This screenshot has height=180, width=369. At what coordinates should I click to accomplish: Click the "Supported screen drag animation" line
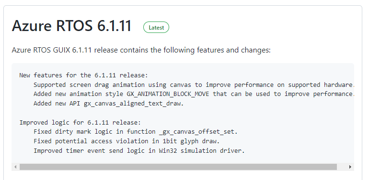click(194, 85)
